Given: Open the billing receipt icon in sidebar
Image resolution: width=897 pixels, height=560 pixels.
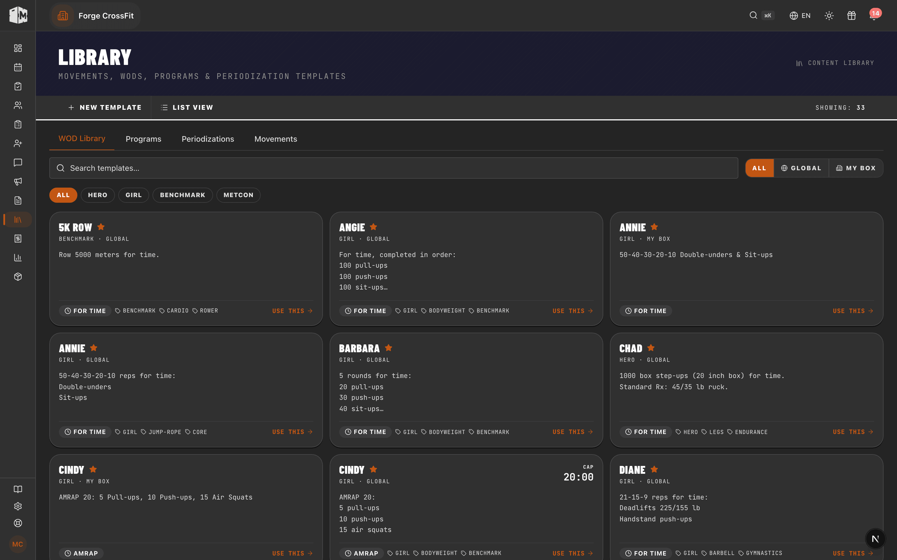Looking at the screenshot, I should click(18, 239).
